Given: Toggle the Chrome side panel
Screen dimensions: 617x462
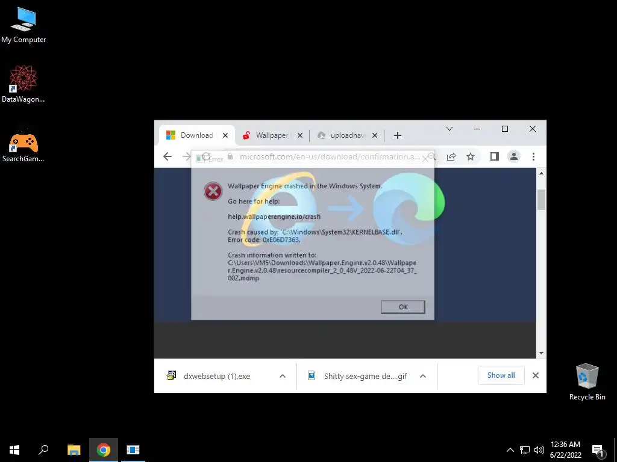Looking at the screenshot, I should click(x=495, y=157).
